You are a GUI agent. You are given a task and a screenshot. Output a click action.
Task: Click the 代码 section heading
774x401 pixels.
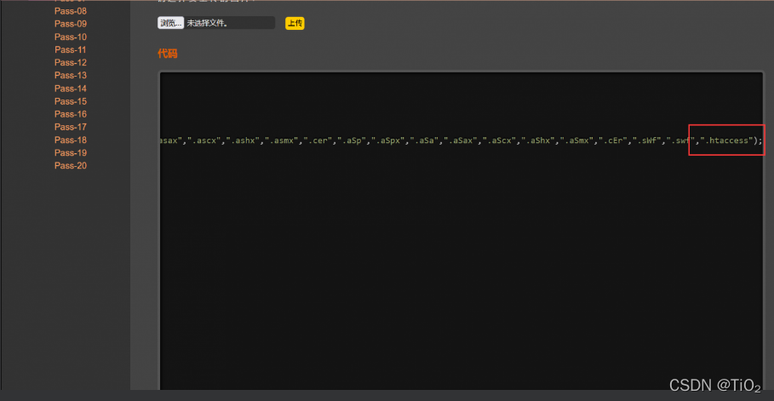pos(168,54)
